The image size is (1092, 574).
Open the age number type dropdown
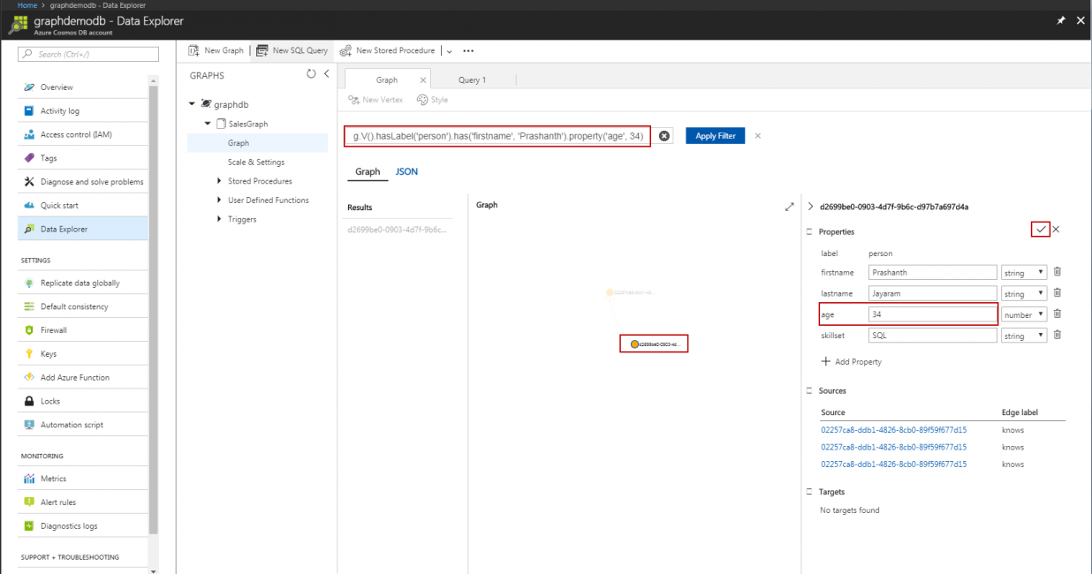[x=1024, y=314]
